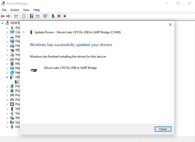Screen dimensions: 195x142
Task: Click the mouse icon of the Mic category
Action: (12, 64)
